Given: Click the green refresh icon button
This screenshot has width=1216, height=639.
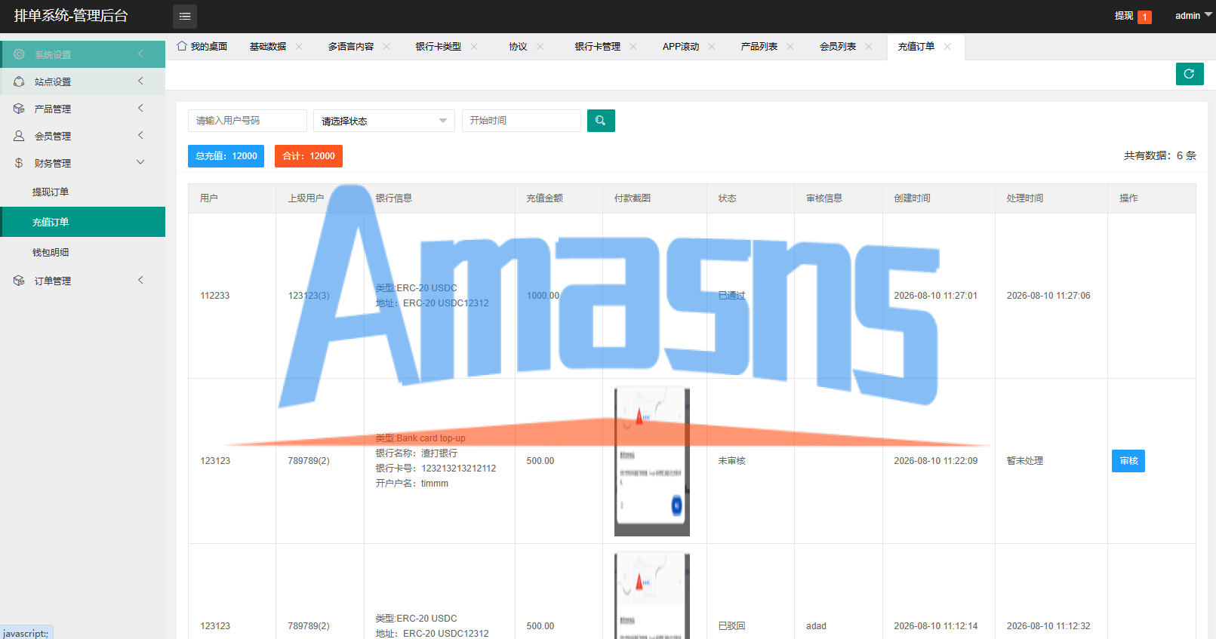Looking at the screenshot, I should pyautogui.click(x=1190, y=74).
